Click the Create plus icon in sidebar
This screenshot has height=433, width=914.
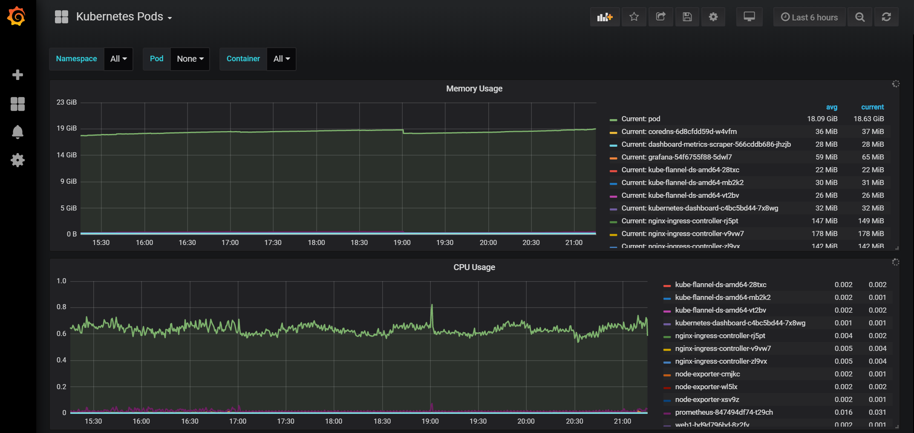17,75
